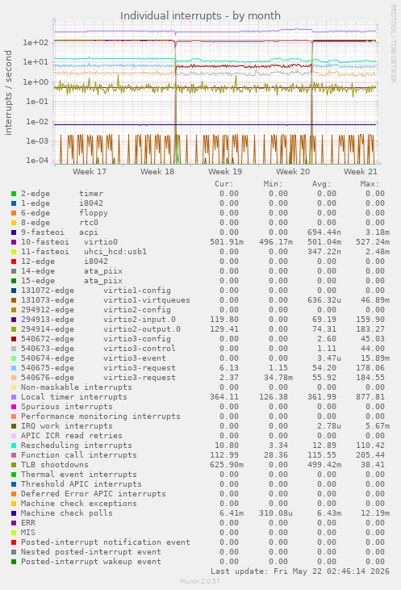Click the Max: column header
The image size is (401, 590).
370,184
